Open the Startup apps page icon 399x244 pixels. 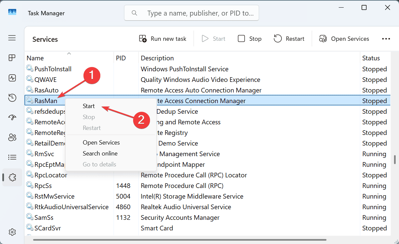(12, 118)
